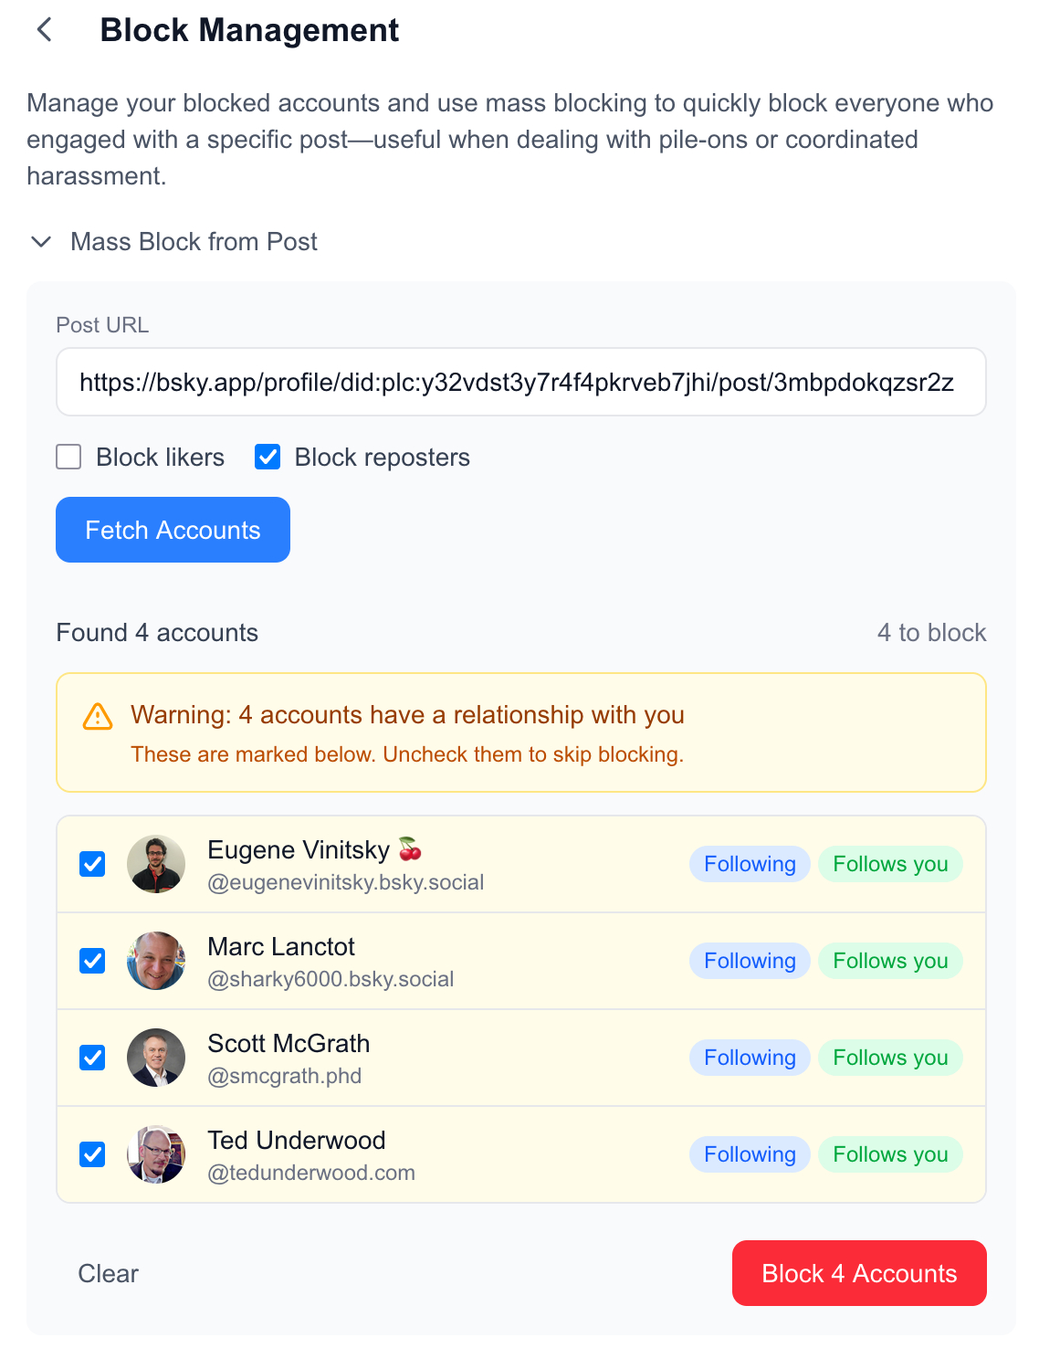Viewport: 1039px width, 1348px height.
Task: Uncheck the Block reposters checkbox
Action: pos(268,457)
